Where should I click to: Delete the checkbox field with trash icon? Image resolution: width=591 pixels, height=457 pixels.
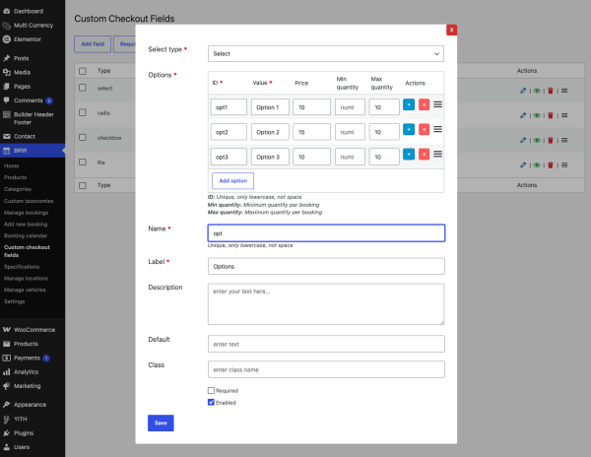(x=551, y=140)
